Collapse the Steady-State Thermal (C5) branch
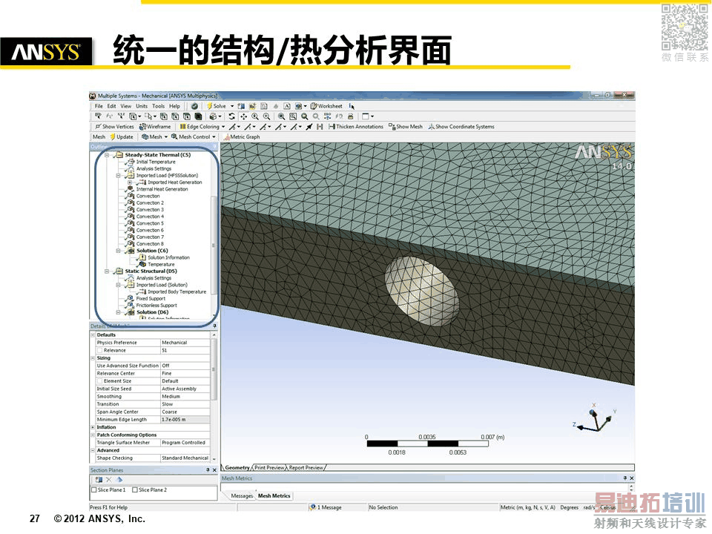This screenshot has width=712, height=534. 107,155
